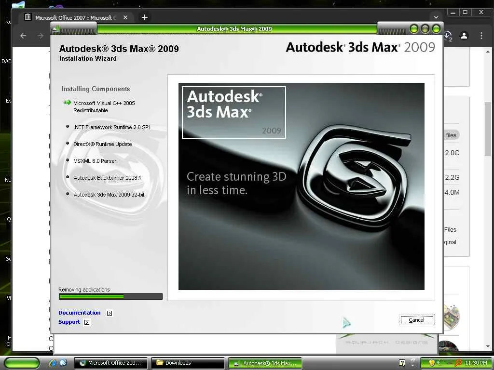The width and height of the screenshot is (494, 370).
Task: Click the arrow icon beside Documentation
Action: click(x=110, y=313)
